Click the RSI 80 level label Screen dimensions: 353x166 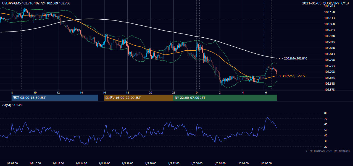(326, 113)
